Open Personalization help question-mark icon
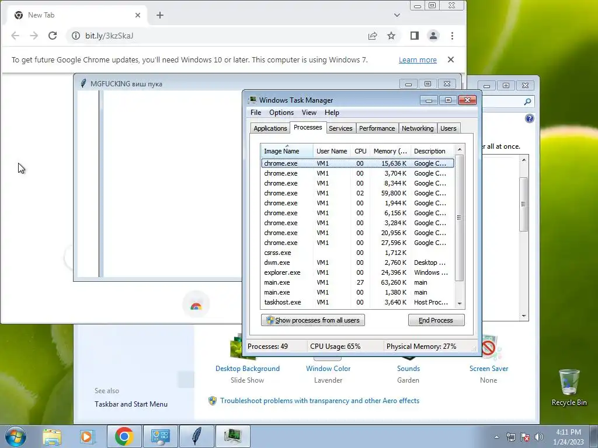Viewport: 598px width, 448px height. [x=529, y=118]
